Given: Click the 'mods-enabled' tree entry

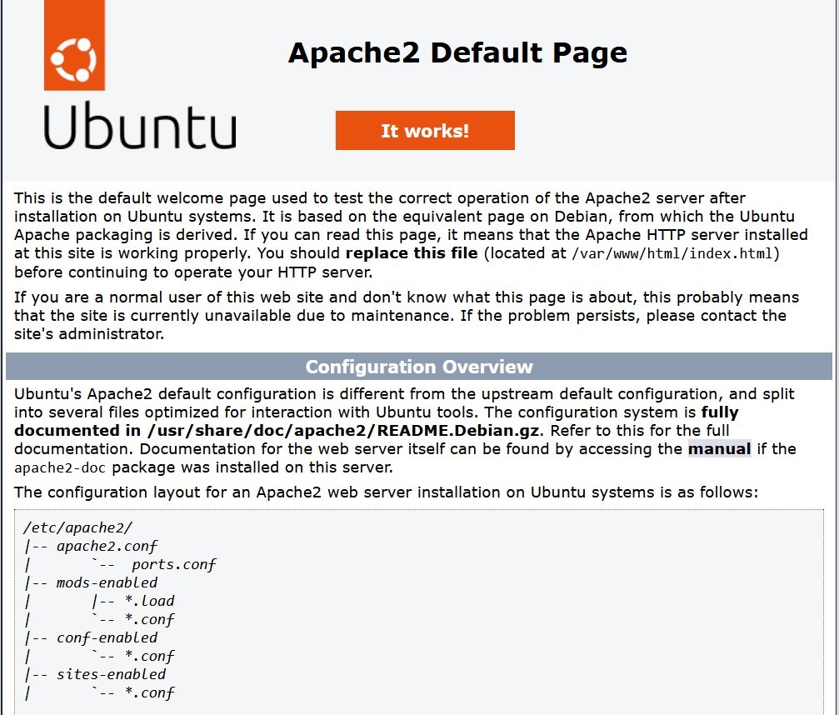Looking at the screenshot, I should (107, 582).
